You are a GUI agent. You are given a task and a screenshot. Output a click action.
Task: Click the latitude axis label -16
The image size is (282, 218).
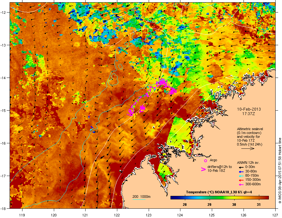click(x=3, y=143)
